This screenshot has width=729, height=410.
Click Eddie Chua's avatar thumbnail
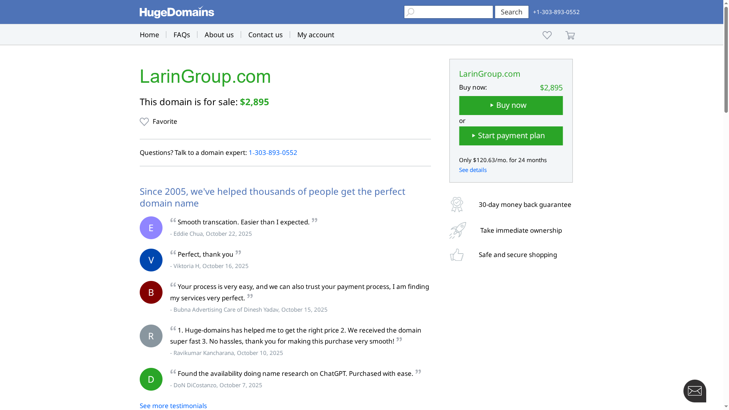[x=151, y=227]
